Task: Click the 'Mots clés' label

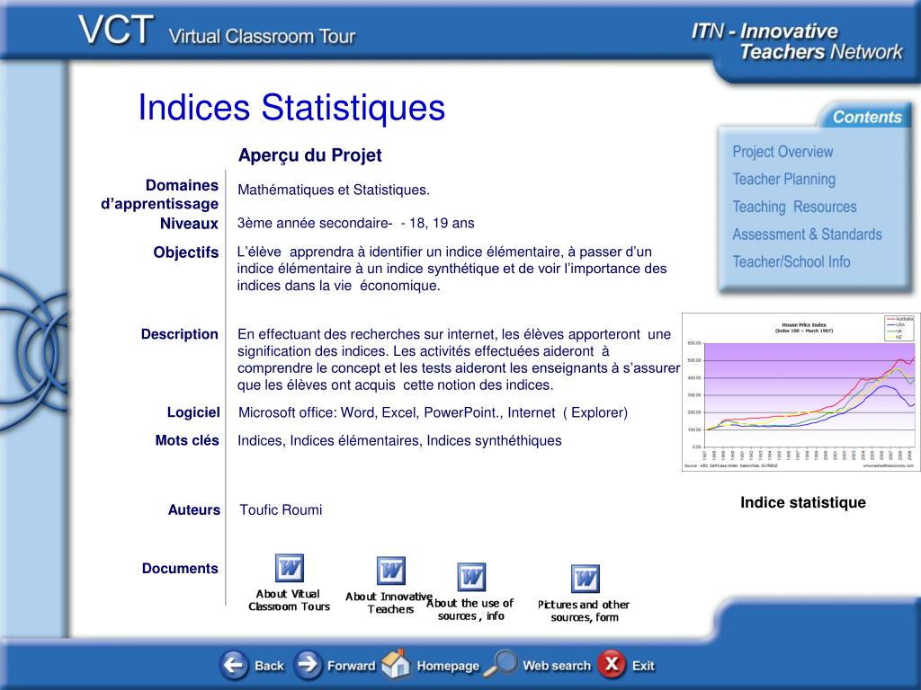Action: [187, 440]
